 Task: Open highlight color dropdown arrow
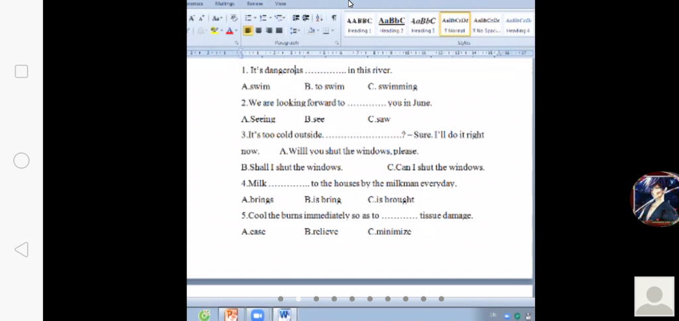pos(221,30)
